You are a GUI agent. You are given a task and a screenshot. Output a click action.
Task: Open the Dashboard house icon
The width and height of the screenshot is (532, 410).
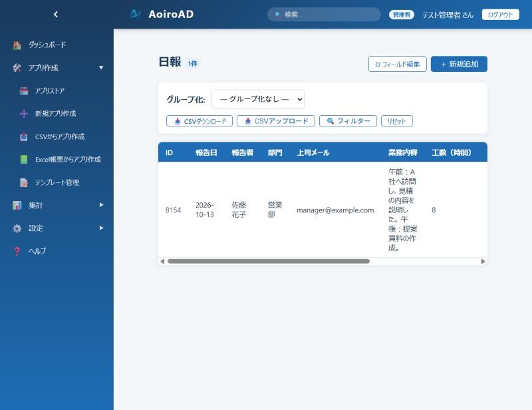17,45
